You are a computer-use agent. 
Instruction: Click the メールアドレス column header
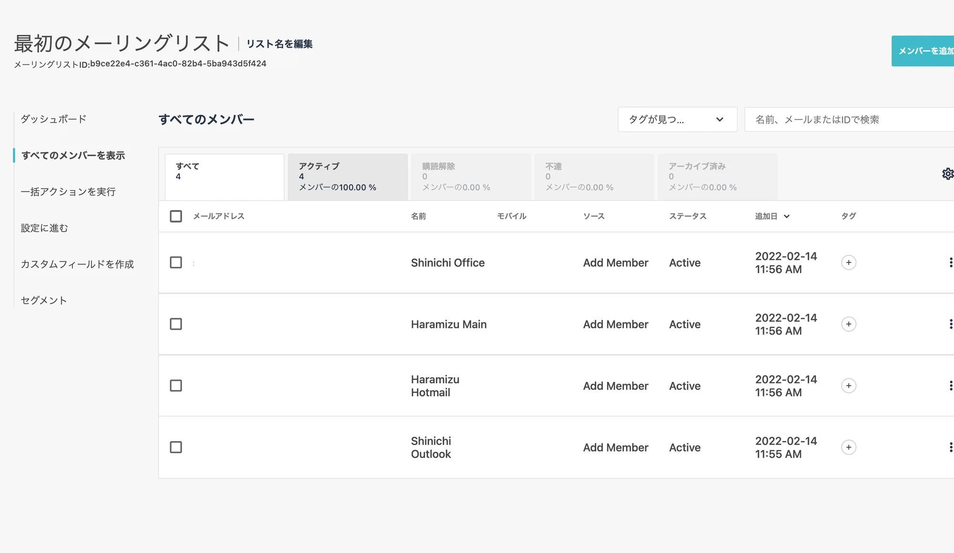tap(218, 216)
